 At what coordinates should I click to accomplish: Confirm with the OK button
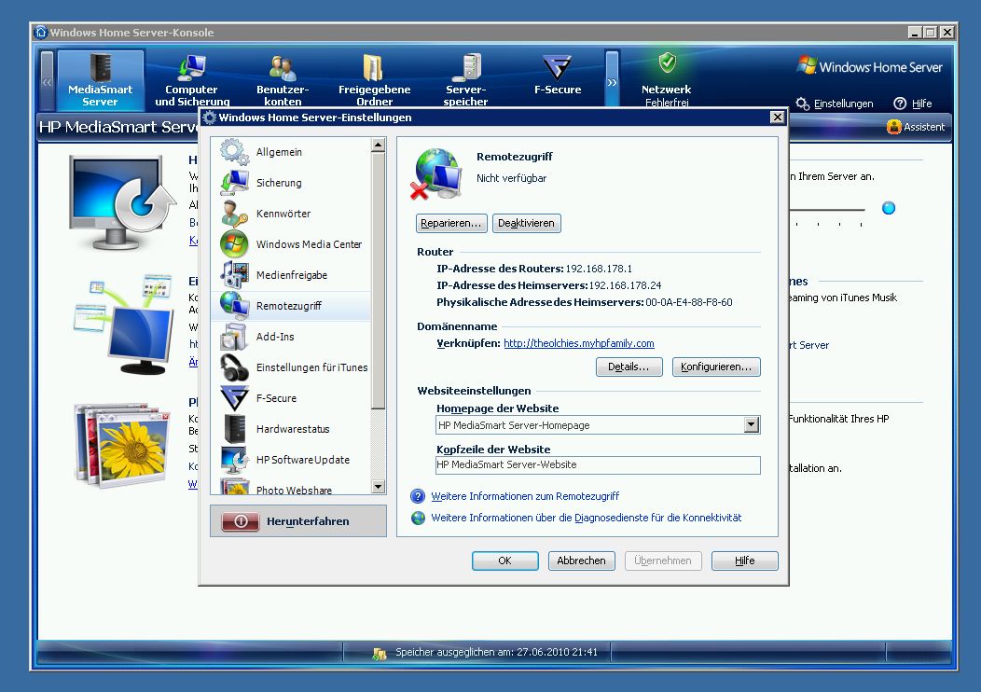(504, 561)
